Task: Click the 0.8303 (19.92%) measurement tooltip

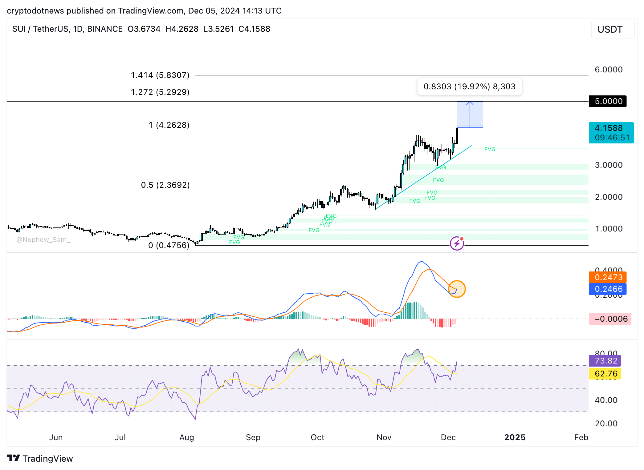Action: point(469,86)
